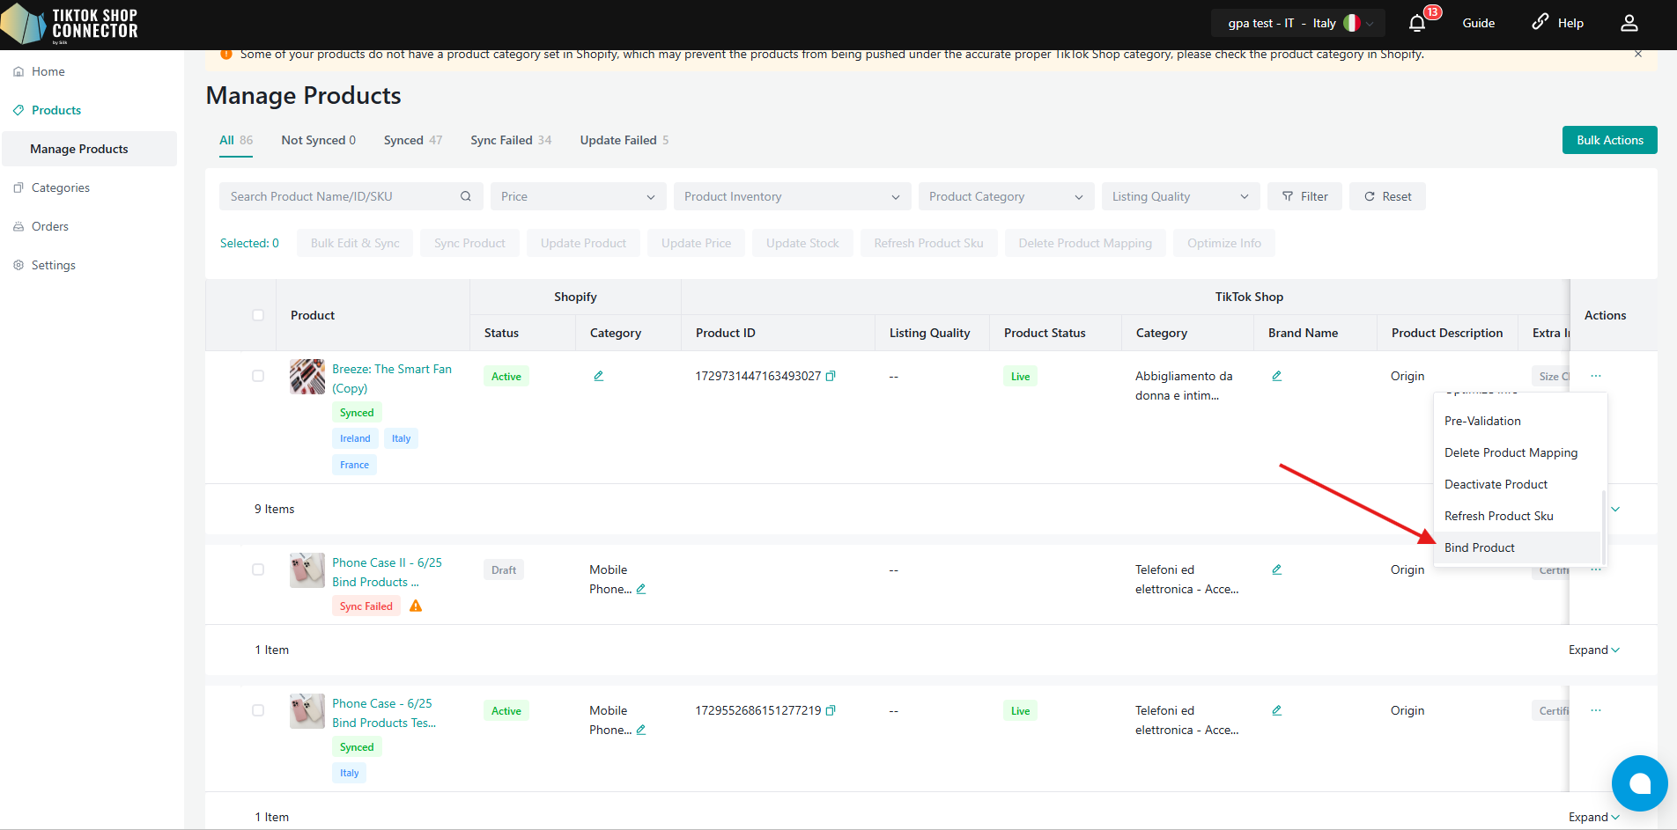The image size is (1677, 830).
Task: Open the notifications bell icon
Action: click(x=1416, y=24)
